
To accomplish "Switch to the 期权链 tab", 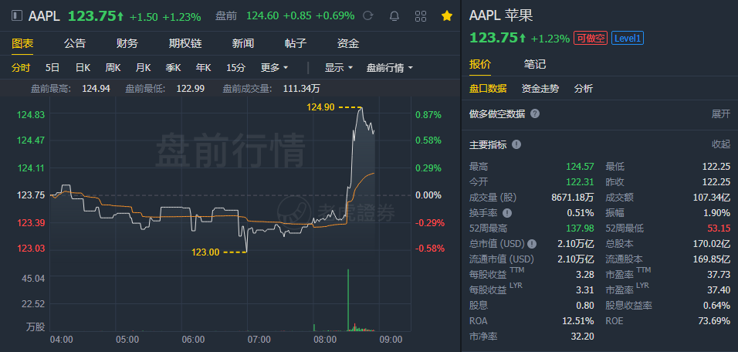I will [184, 43].
